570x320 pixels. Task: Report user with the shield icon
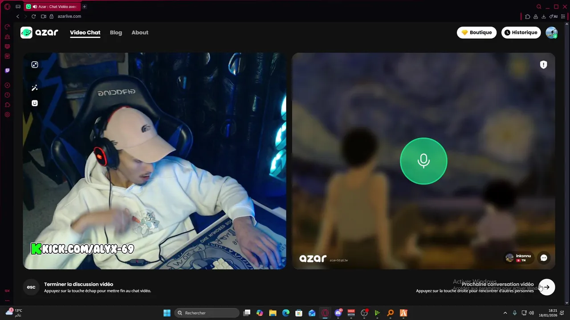click(543, 65)
